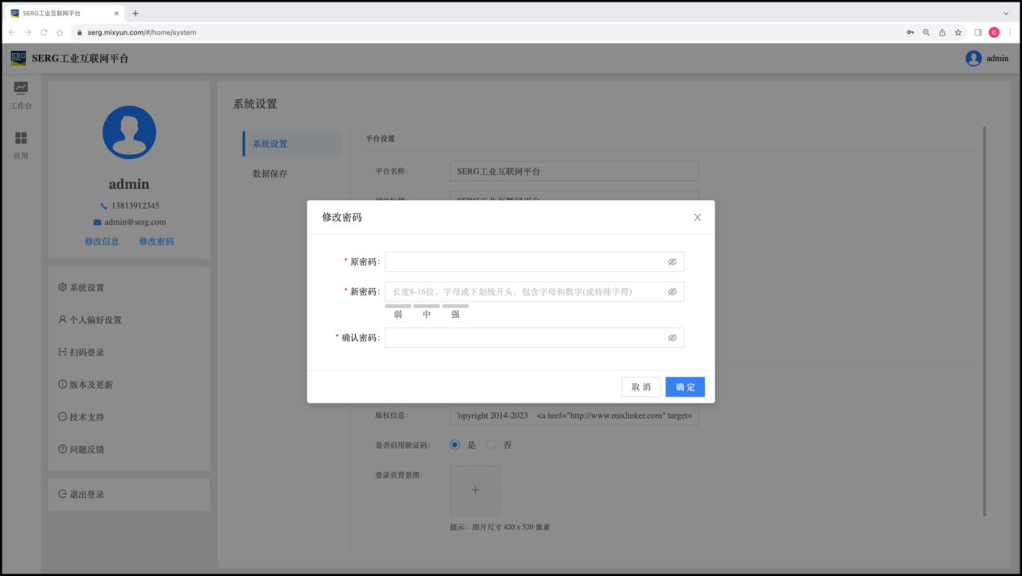Click the browser reload icon
1022x576 pixels.
44,32
